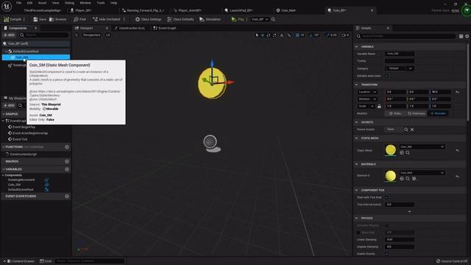The image size is (471, 265).
Task: Click the debug object search magnifier
Action: (x=273, y=19)
